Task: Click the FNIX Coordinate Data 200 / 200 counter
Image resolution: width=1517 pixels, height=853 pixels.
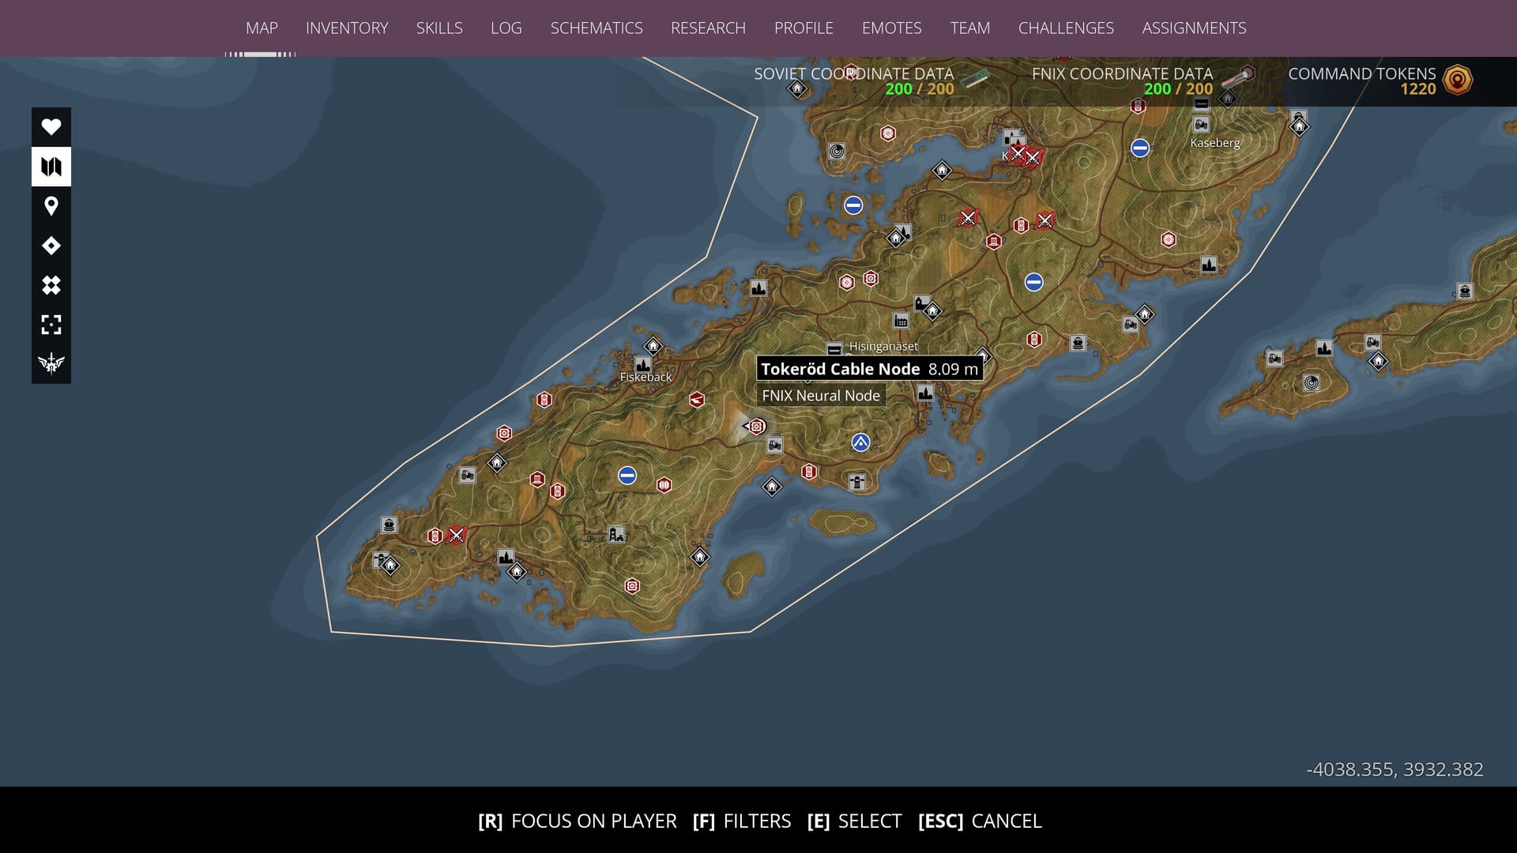Action: click(1178, 89)
